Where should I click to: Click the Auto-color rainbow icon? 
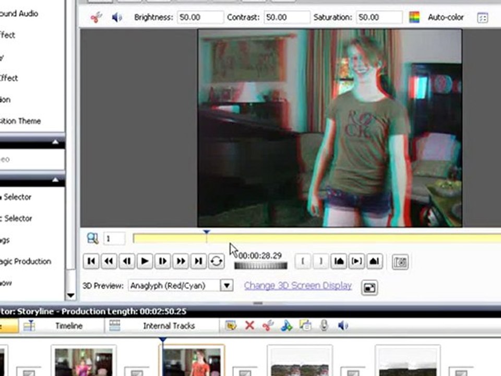point(414,17)
